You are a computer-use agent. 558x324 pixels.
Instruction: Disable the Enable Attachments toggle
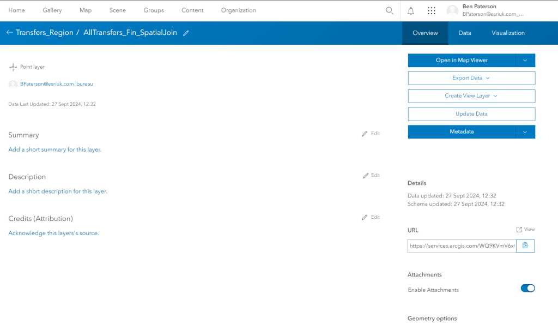tap(527, 288)
